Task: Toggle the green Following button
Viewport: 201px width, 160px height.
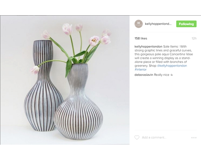Action: pyautogui.click(x=186, y=24)
